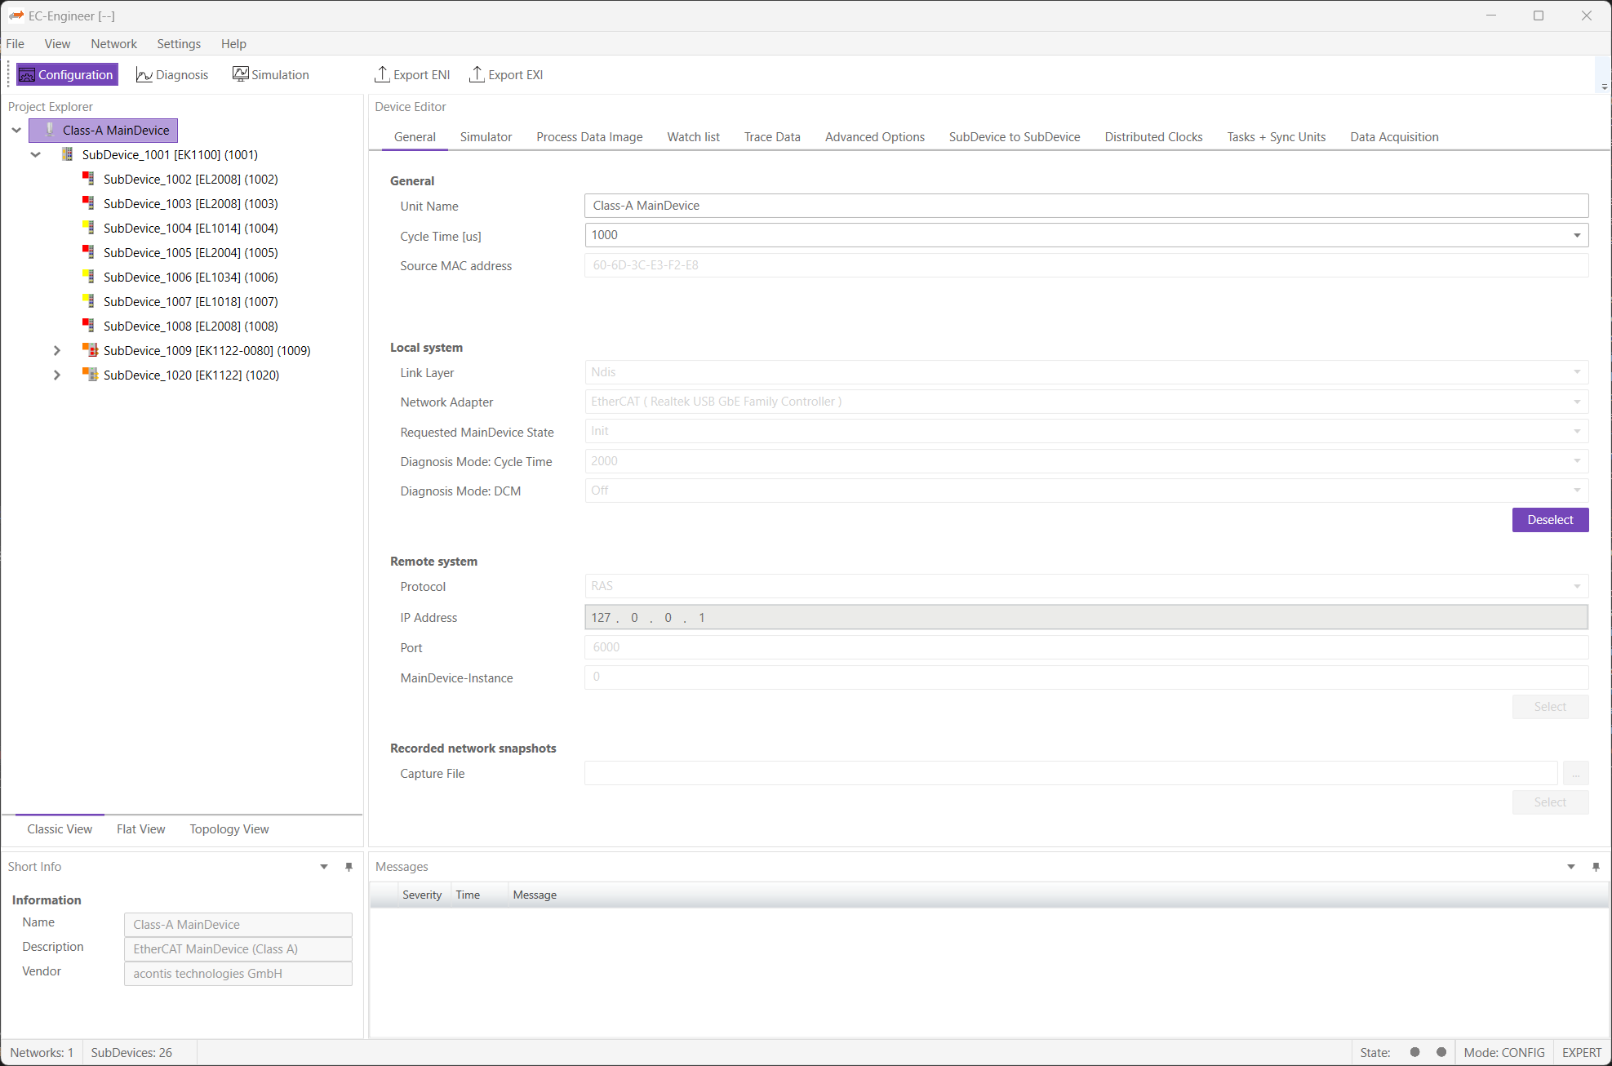Click the Export ENI icon

click(x=381, y=74)
